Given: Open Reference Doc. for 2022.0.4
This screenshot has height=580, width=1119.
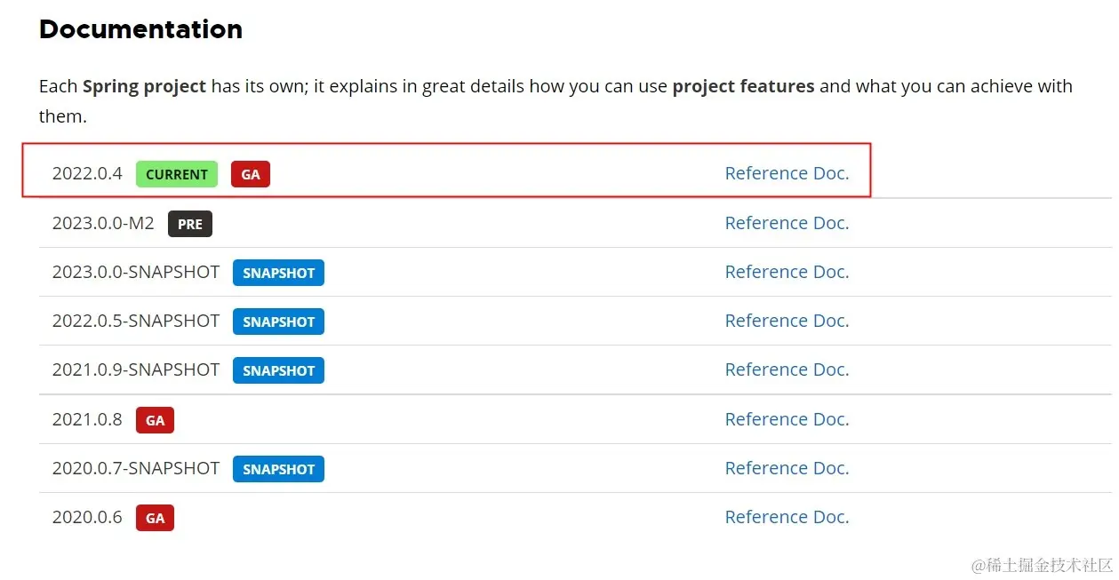Looking at the screenshot, I should (787, 173).
